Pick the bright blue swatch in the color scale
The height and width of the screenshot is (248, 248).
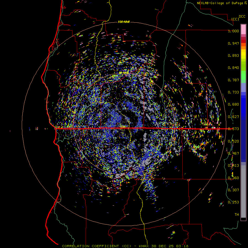pyautogui.click(x=243, y=107)
